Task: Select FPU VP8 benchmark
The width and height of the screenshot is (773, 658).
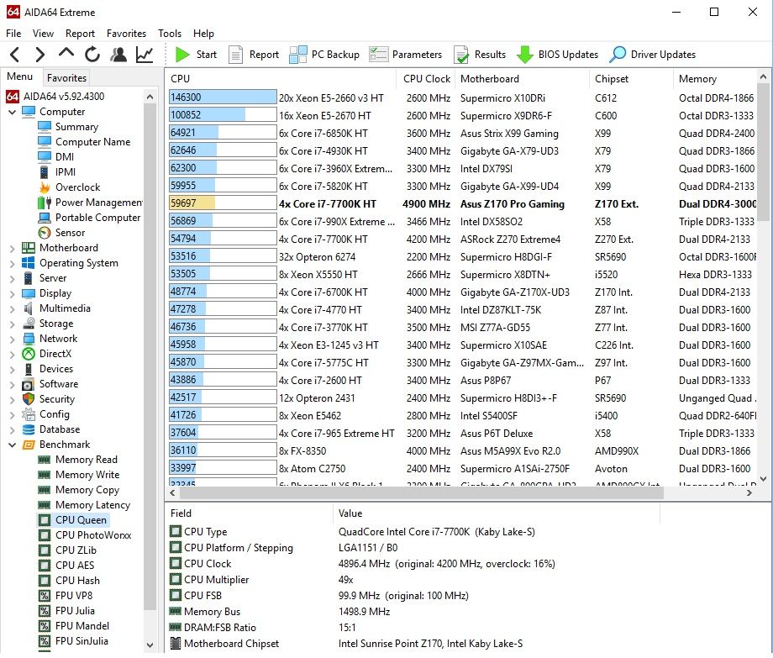Action: tap(74, 596)
